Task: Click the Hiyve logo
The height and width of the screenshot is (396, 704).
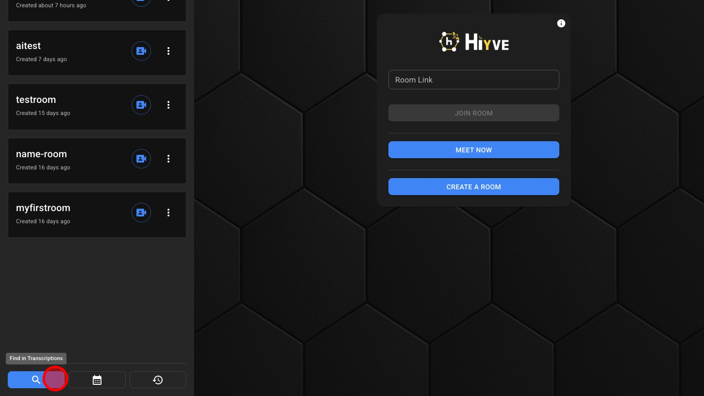Action: (x=474, y=42)
